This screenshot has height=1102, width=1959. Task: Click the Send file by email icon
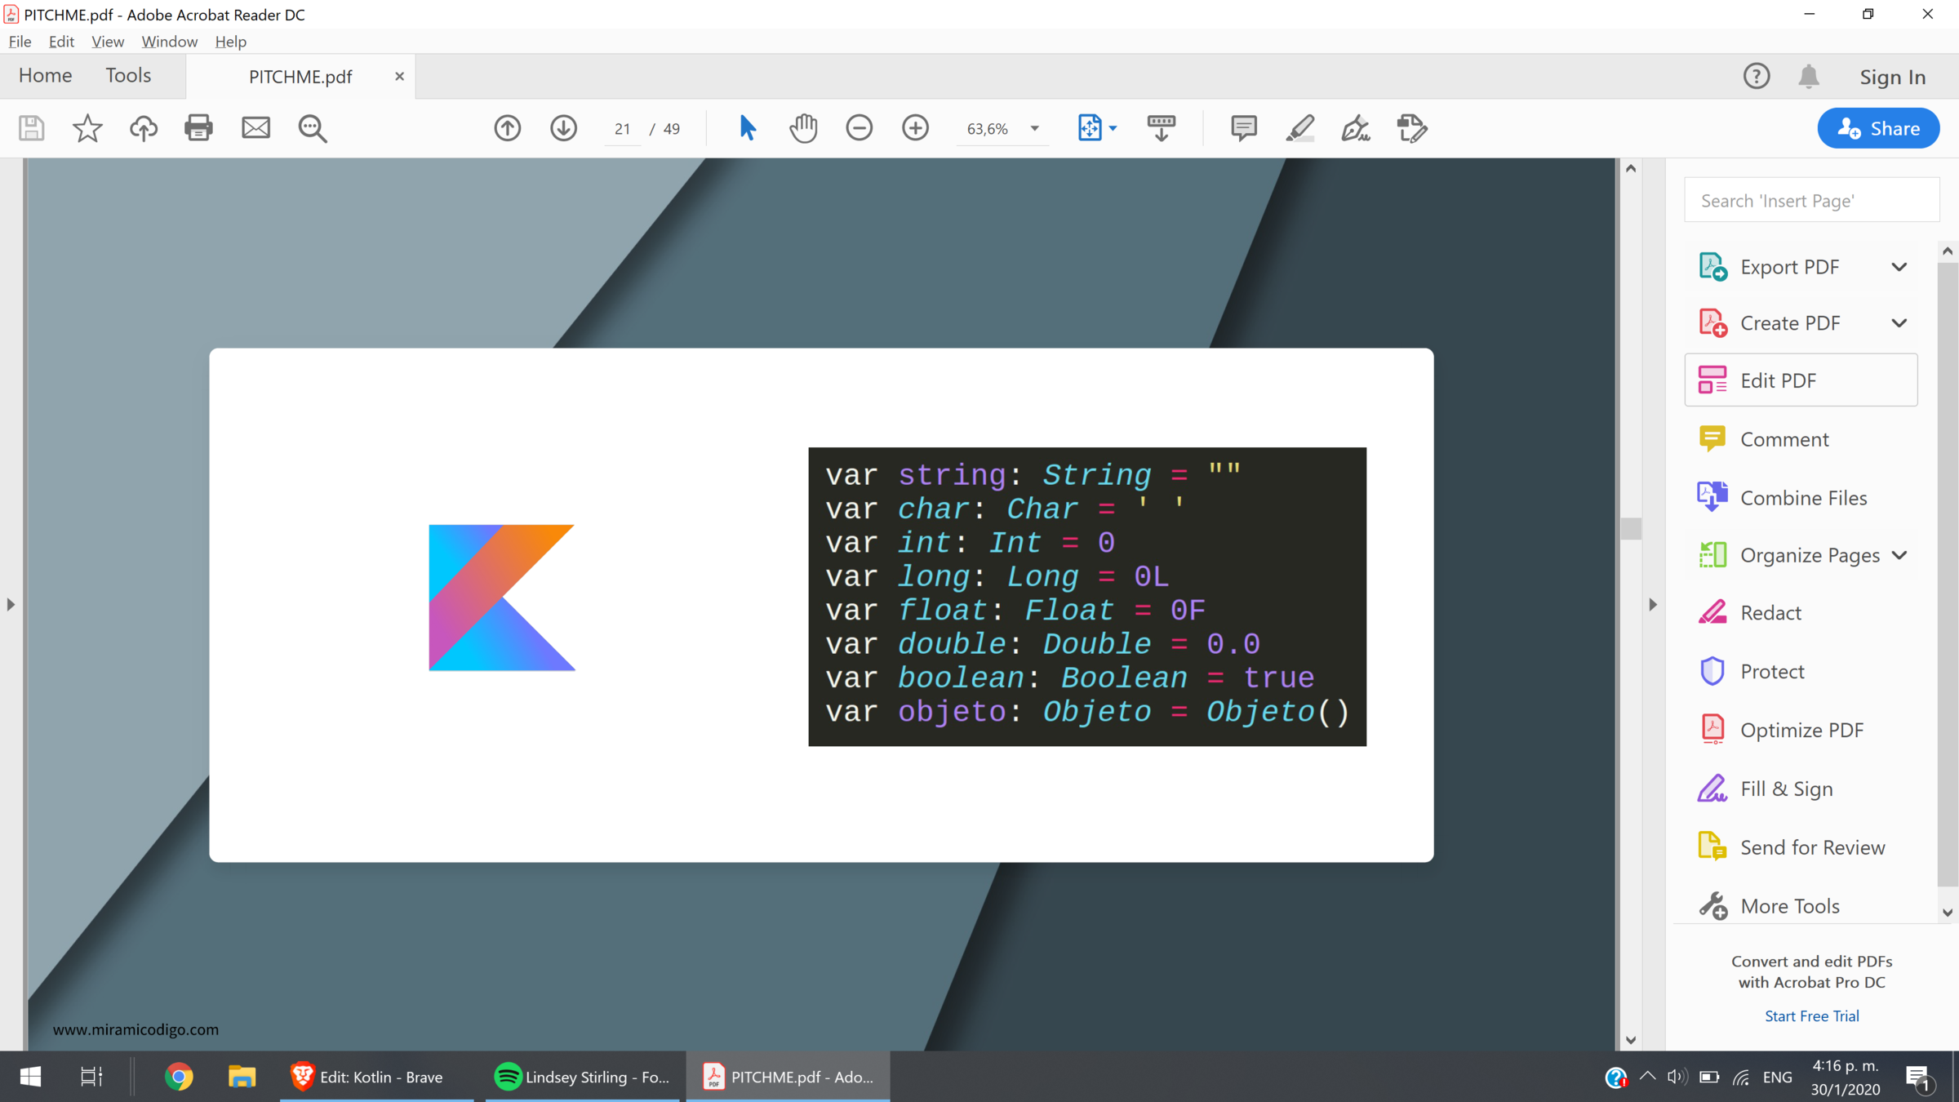coord(255,128)
